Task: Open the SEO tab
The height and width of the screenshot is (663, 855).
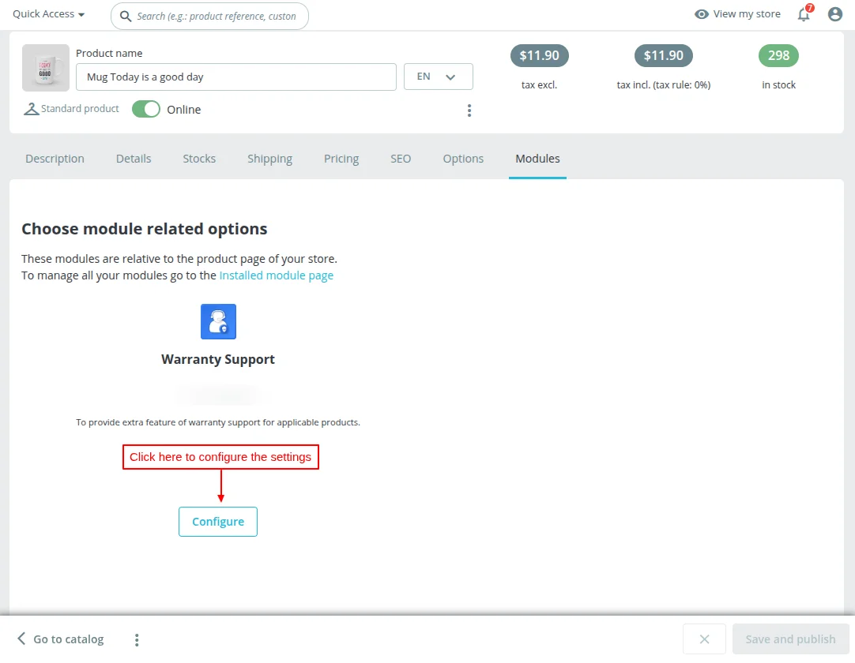Action: (401, 159)
